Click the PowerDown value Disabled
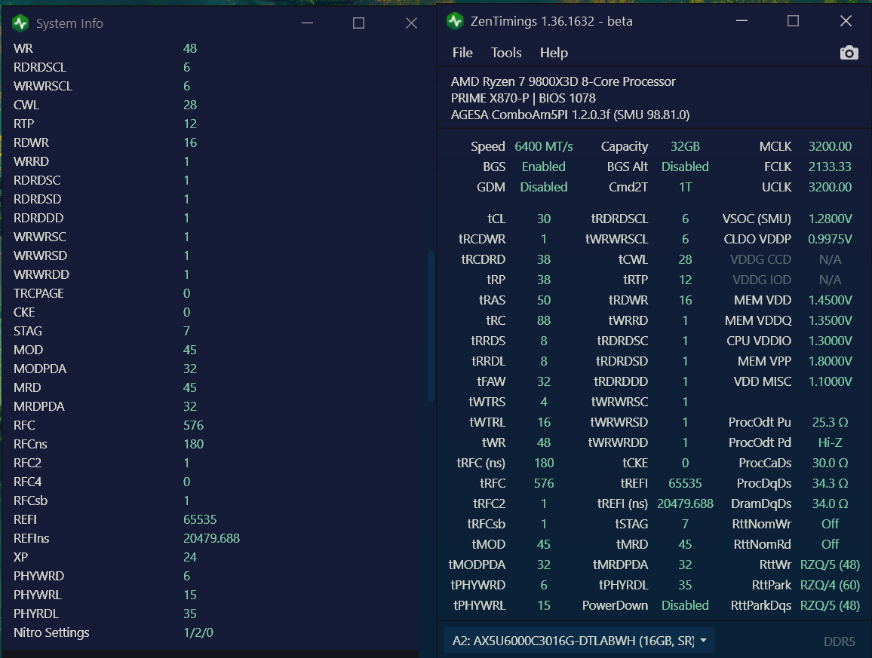This screenshot has height=658, width=872. 685,605
